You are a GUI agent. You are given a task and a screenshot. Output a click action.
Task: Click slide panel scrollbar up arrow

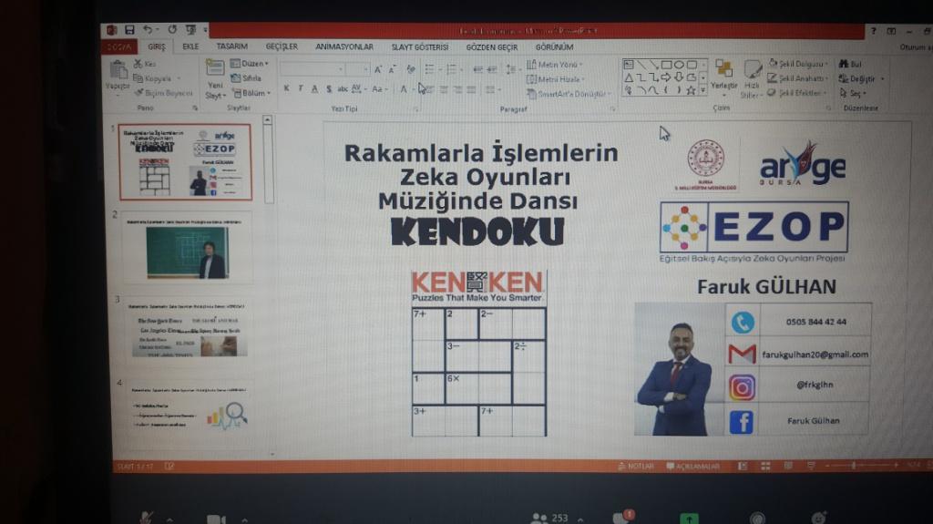(x=268, y=120)
